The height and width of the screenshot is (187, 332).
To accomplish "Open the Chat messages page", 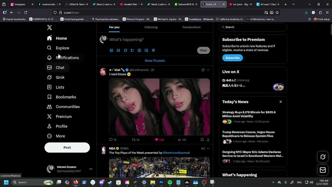I will pos(56,68).
